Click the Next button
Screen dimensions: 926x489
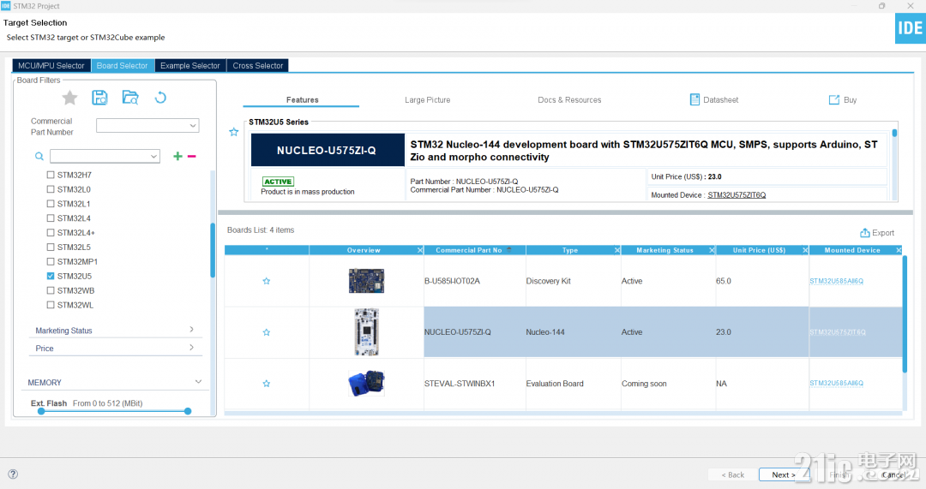pos(784,474)
